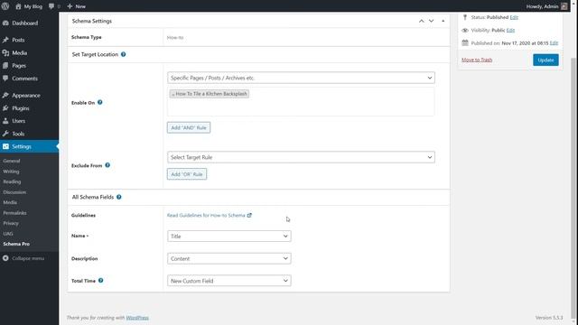This screenshot has height=325, width=578.
Task: Open Reading settings submenu
Action: tap(12, 181)
